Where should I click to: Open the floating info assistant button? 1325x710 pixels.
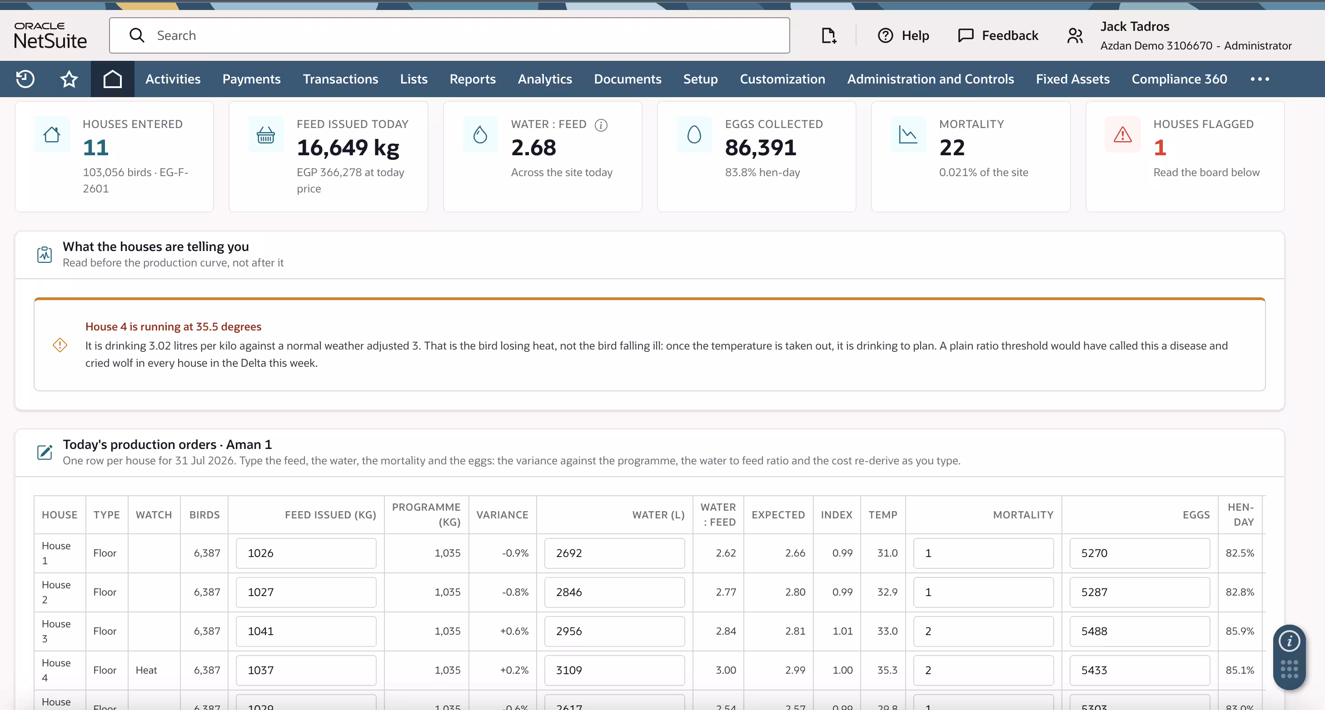point(1289,641)
